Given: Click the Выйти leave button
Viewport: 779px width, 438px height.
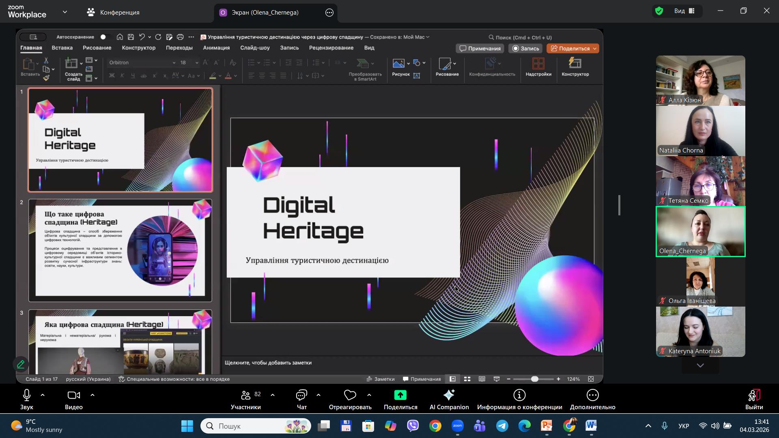Looking at the screenshot, I should coord(754,399).
